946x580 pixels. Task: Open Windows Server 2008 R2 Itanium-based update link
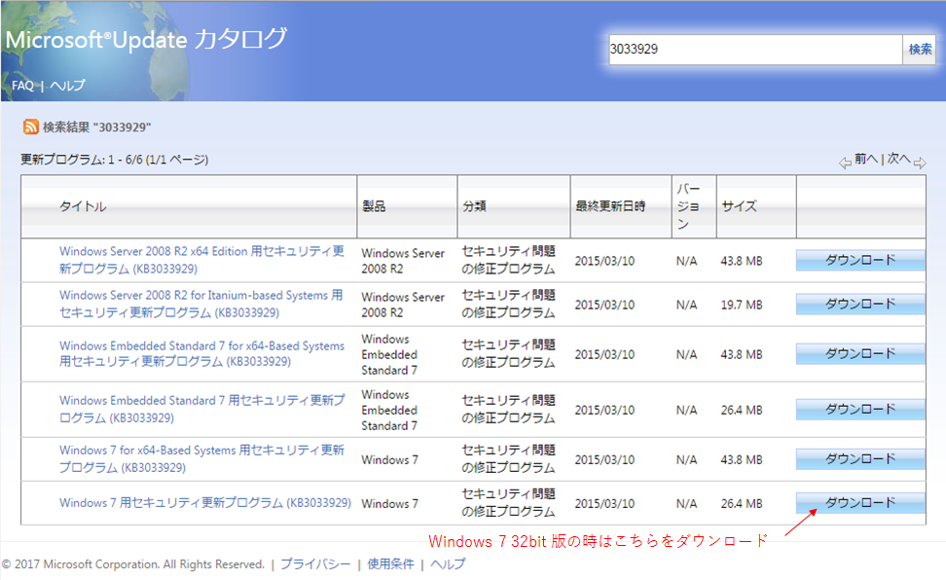coord(200,304)
